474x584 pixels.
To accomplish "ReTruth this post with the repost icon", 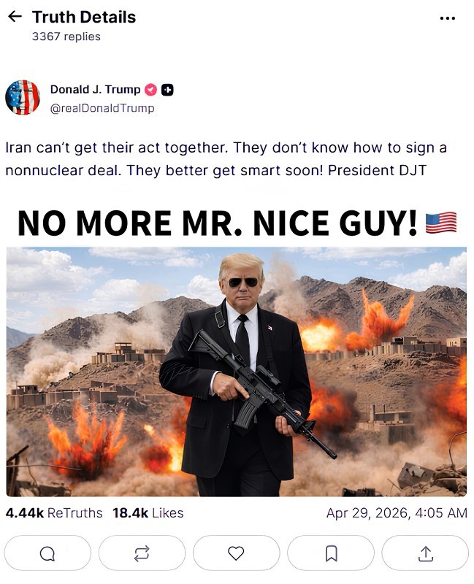I will (142, 553).
